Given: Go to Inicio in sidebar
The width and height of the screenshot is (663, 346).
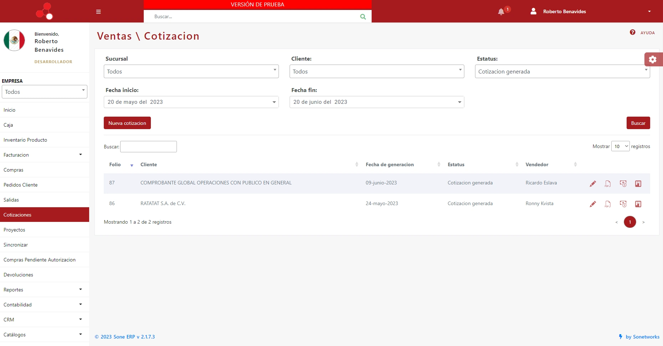Looking at the screenshot, I should point(45,110).
